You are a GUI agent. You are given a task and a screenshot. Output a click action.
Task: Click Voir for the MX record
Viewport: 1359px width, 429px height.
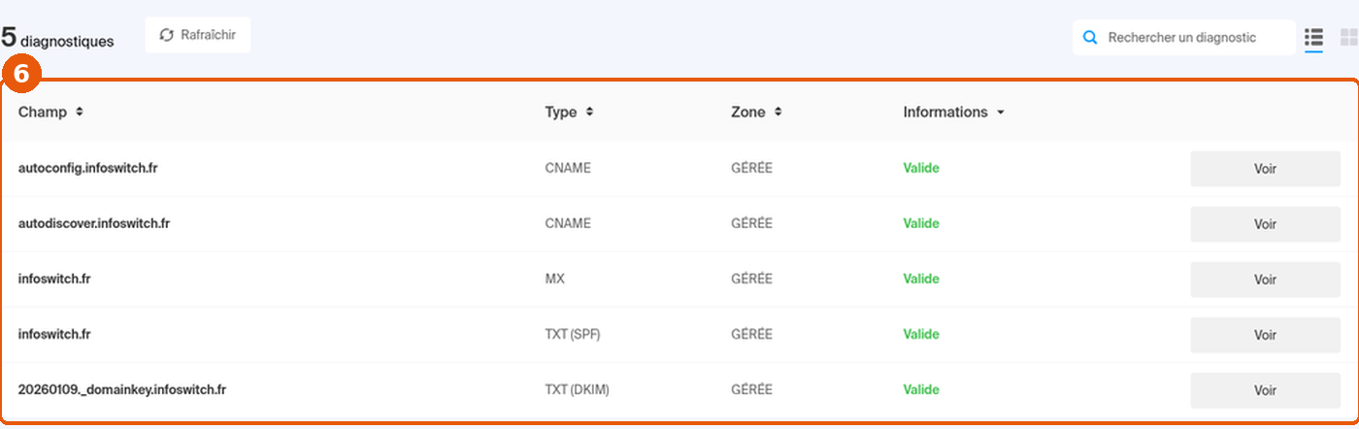(1265, 280)
